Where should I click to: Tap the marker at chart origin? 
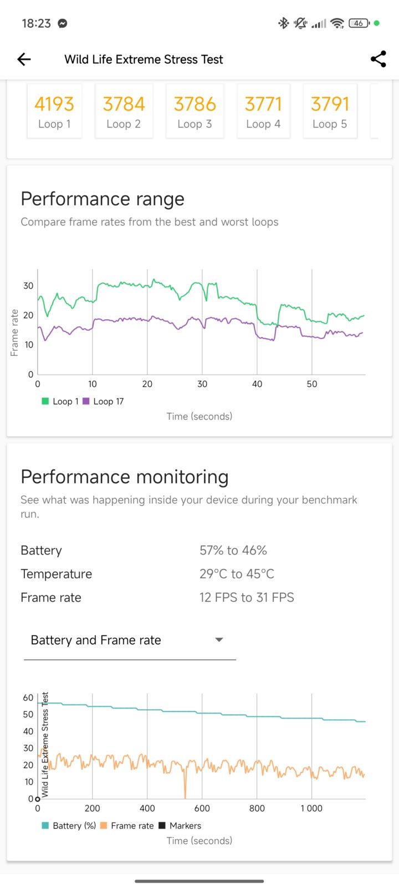[38, 799]
